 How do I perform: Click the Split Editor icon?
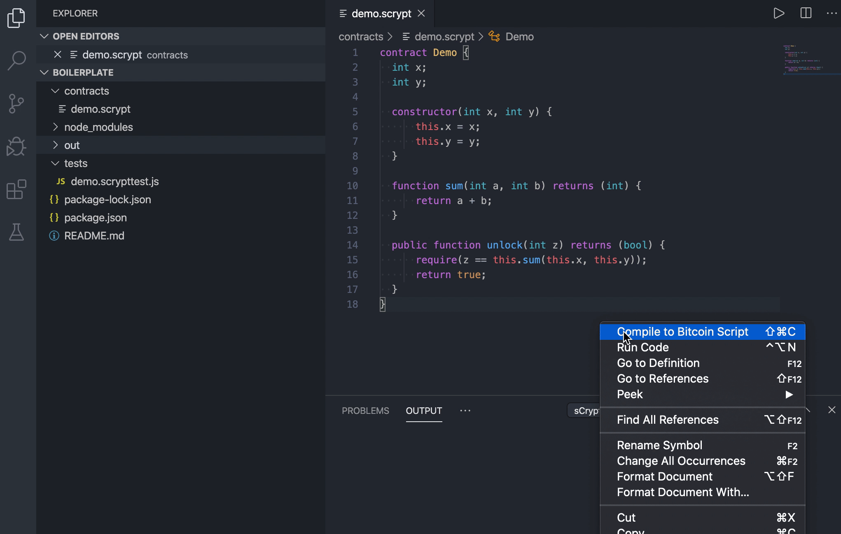coord(806,13)
